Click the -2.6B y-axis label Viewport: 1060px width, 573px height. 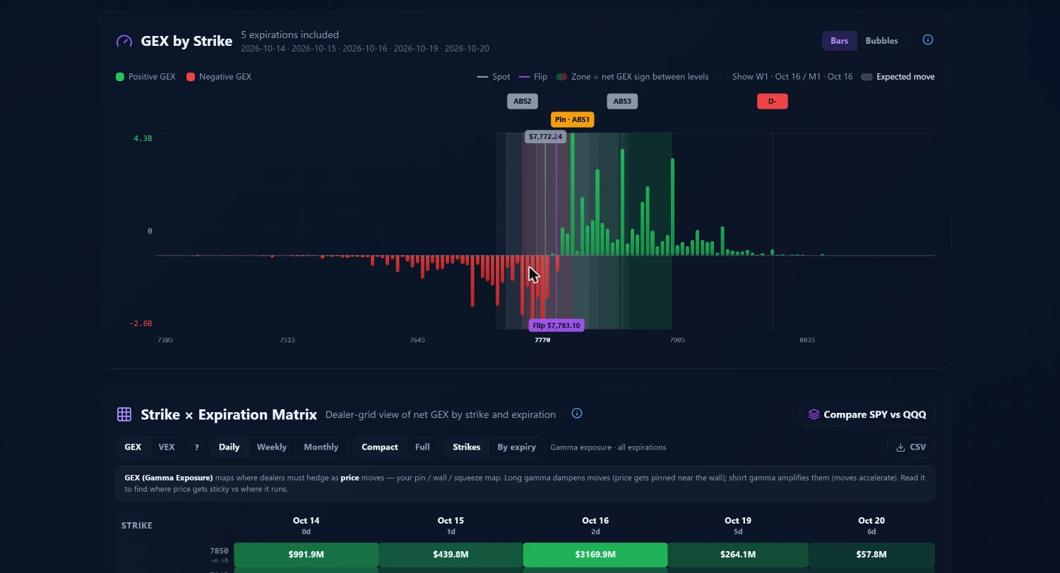tap(141, 323)
